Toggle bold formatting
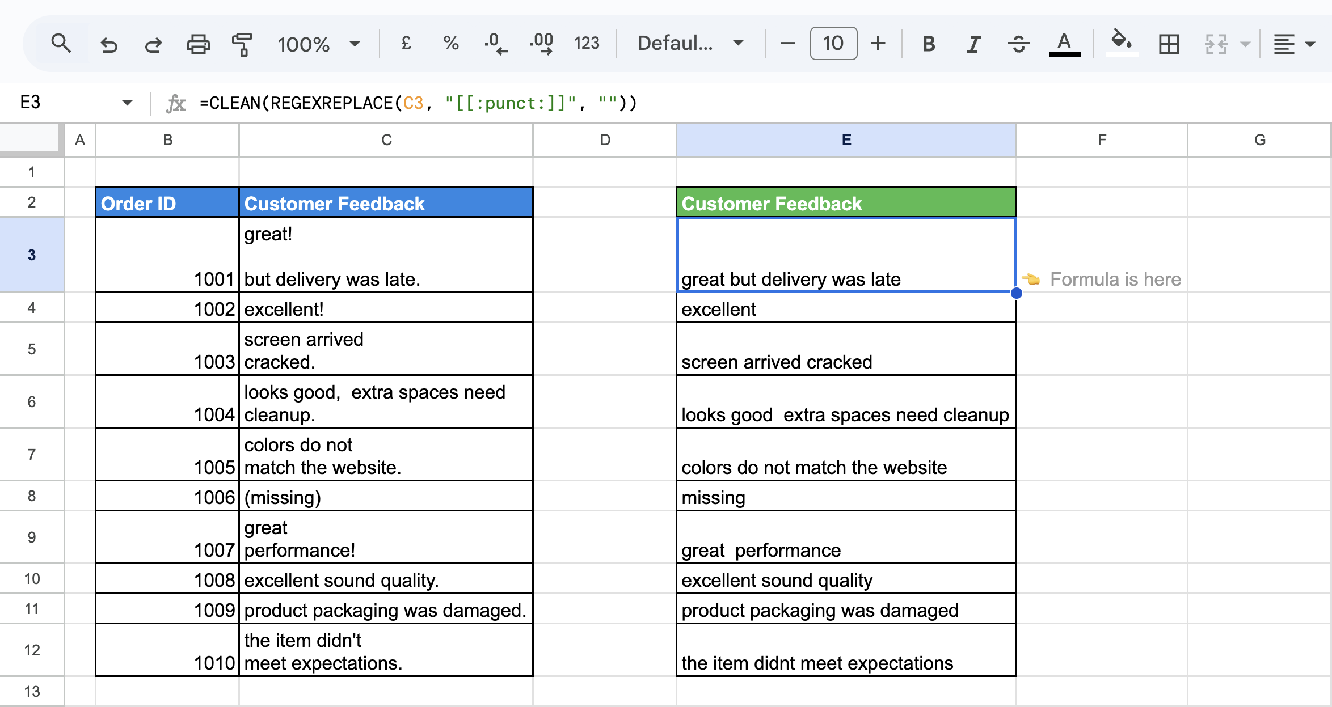This screenshot has width=1332, height=707. coord(929,44)
